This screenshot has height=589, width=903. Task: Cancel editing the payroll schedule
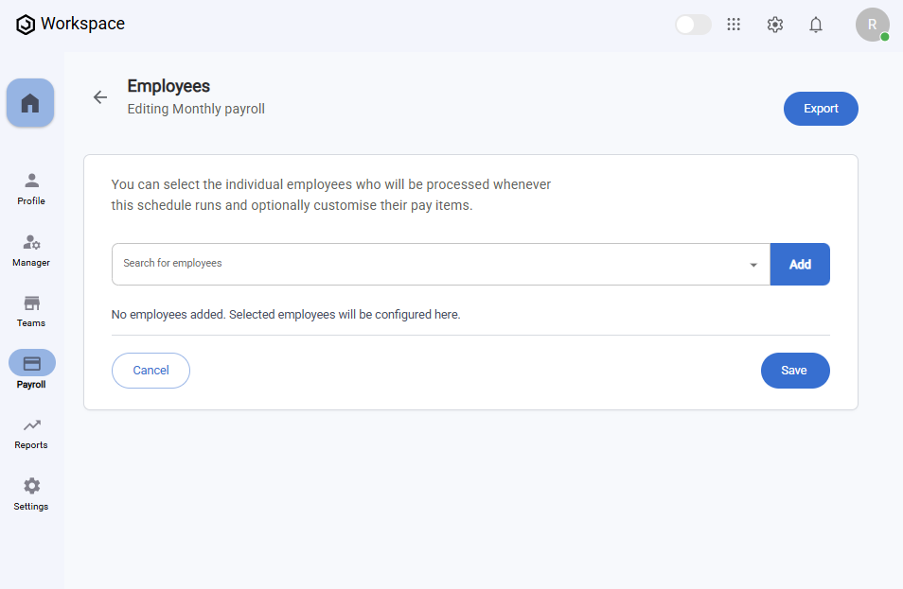click(x=150, y=371)
